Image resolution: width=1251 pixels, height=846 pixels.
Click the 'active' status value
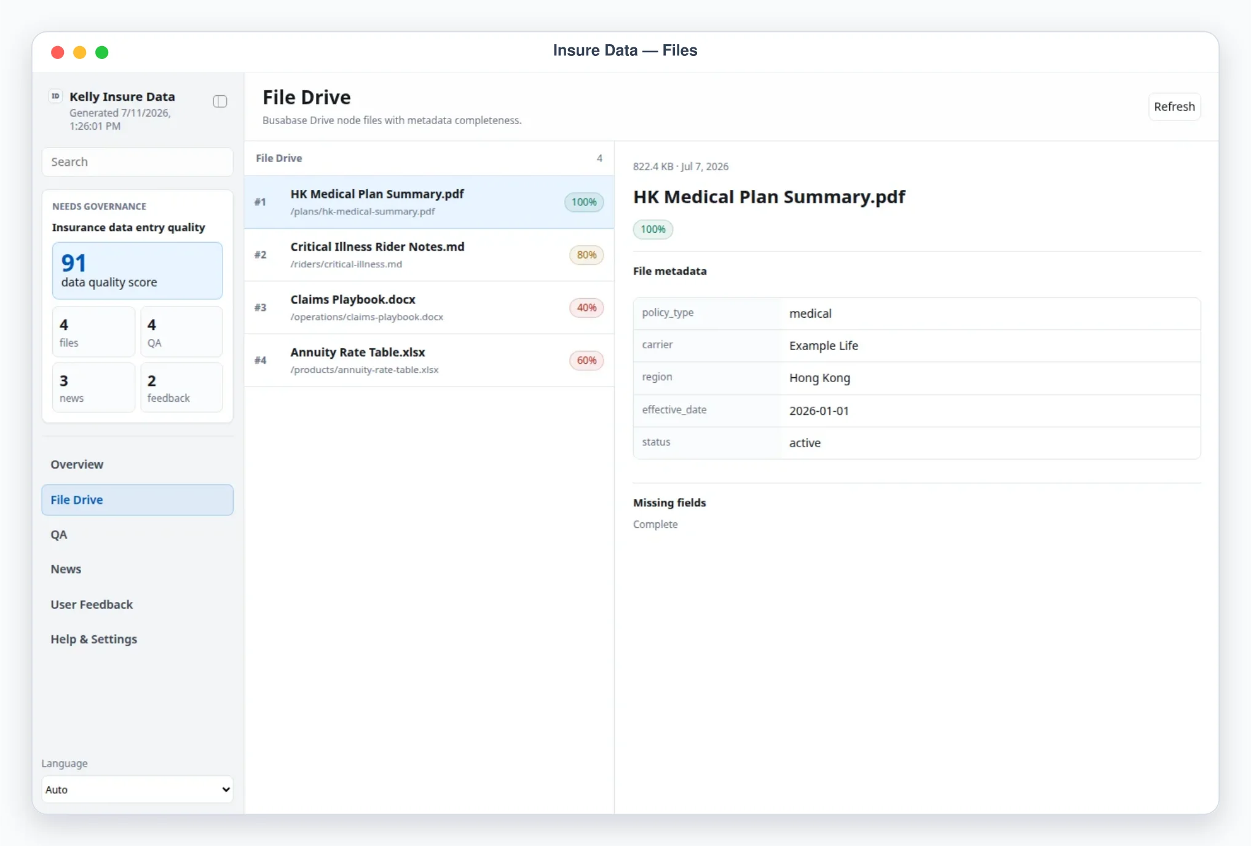pyautogui.click(x=805, y=443)
